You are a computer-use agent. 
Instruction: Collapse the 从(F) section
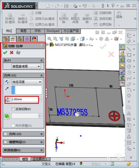(41, 61)
